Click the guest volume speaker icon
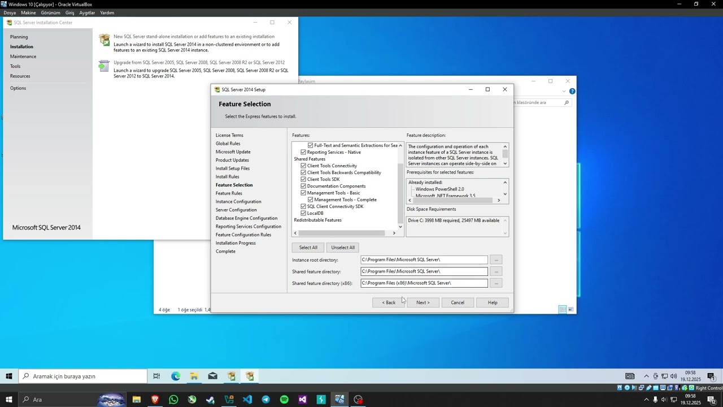The width and height of the screenshot is (723, 407). coord(673,376)
